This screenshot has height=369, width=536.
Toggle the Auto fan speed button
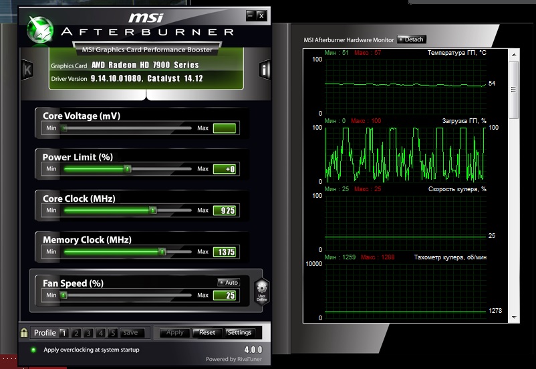[229, 283]
